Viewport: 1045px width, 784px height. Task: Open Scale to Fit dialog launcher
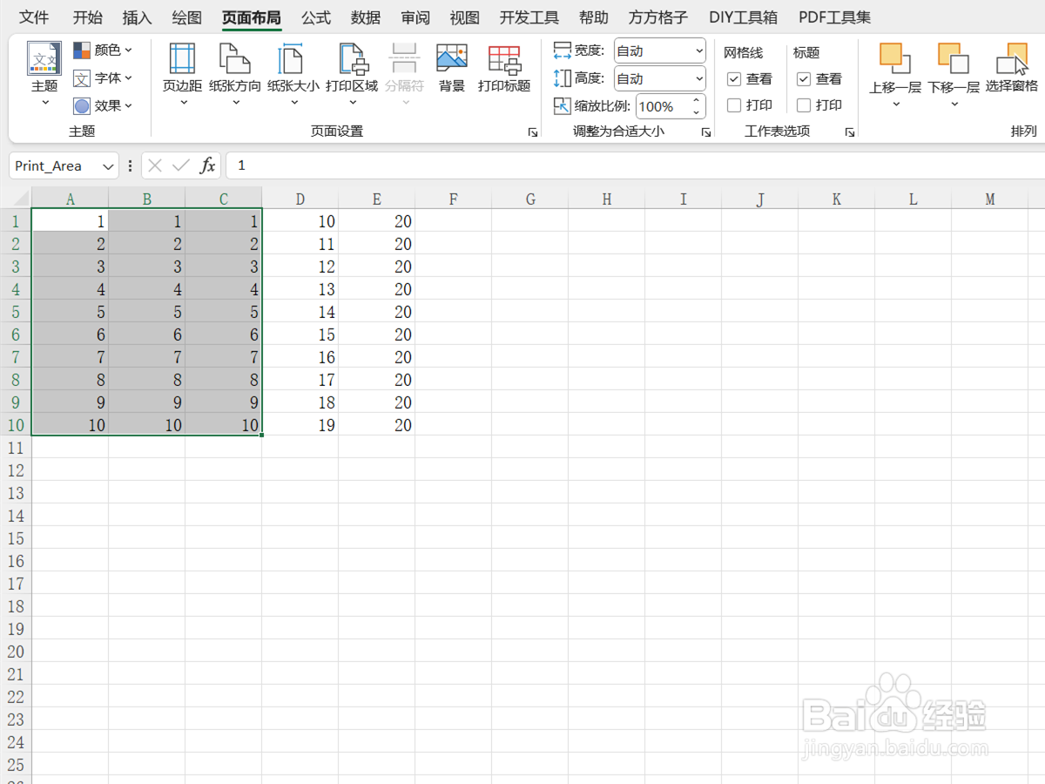pos(706,132)
